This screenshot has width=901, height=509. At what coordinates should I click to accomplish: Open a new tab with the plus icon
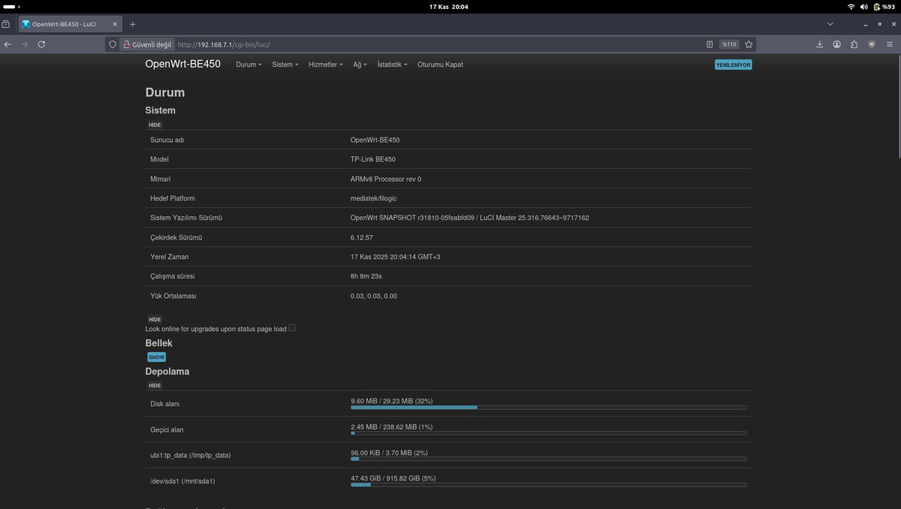[x=133, y=24]
